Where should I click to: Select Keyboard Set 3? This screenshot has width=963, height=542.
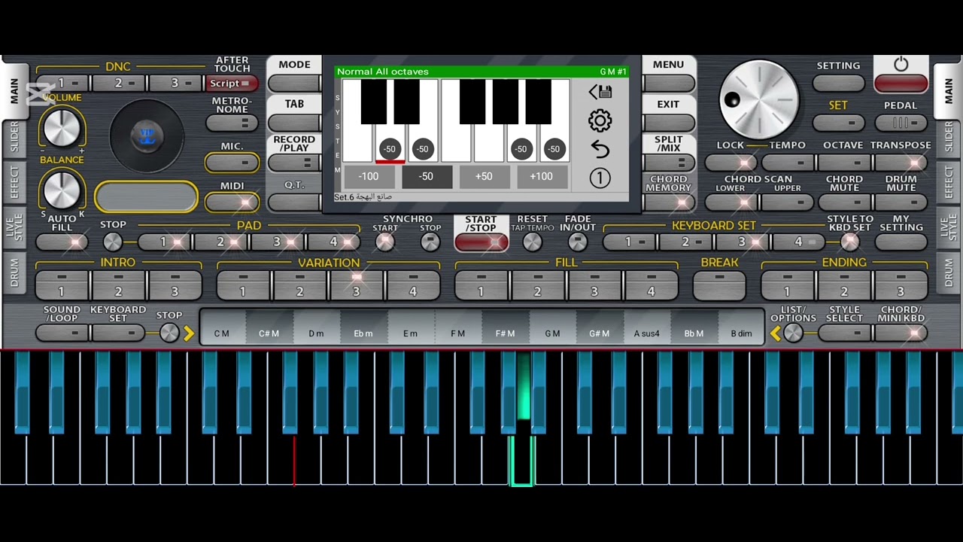coord(742,242)
